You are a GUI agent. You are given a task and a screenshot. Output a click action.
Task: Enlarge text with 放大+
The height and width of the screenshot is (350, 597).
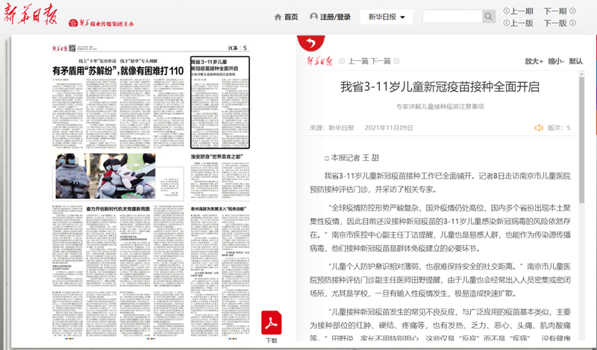click(x=534, y=61)
